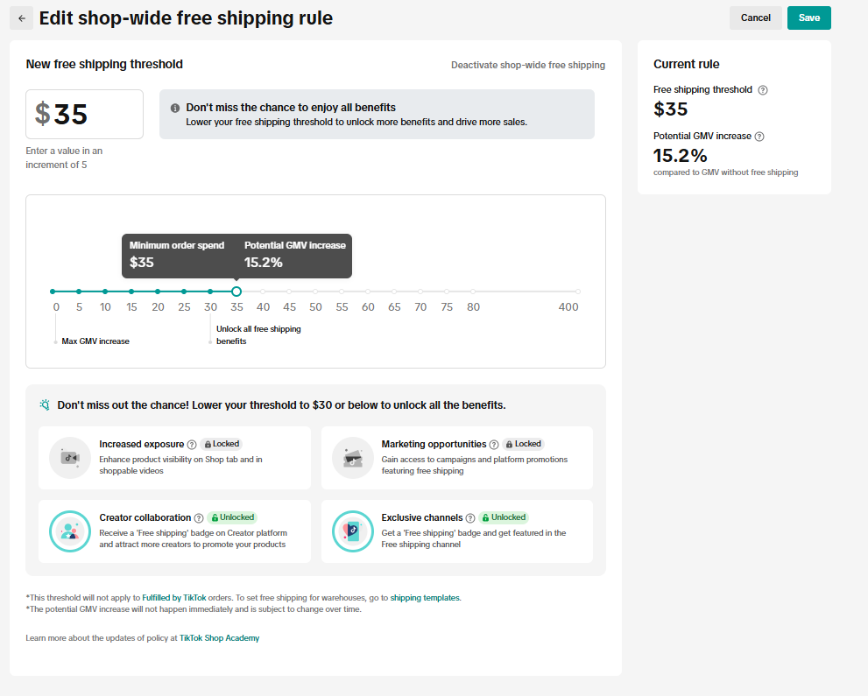
Task: Select the 0 point on threshold slider
Action: click(x=53, y=292)
